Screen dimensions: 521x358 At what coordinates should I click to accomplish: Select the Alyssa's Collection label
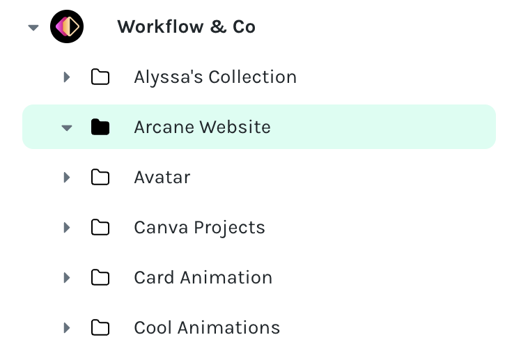(x=215, y=77)
